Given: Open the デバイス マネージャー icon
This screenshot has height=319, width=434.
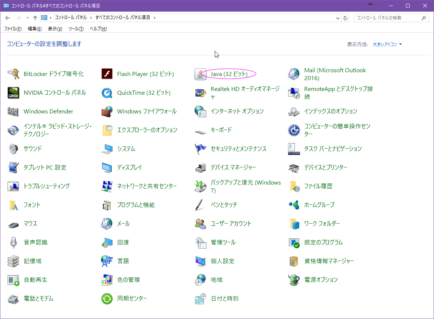Looking at the screenshot, I should pyautogui.click(x=201, y=168).
